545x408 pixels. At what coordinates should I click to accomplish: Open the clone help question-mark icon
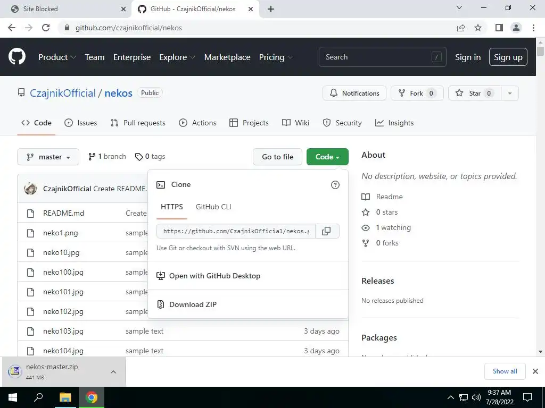click(x=335, y=185)
